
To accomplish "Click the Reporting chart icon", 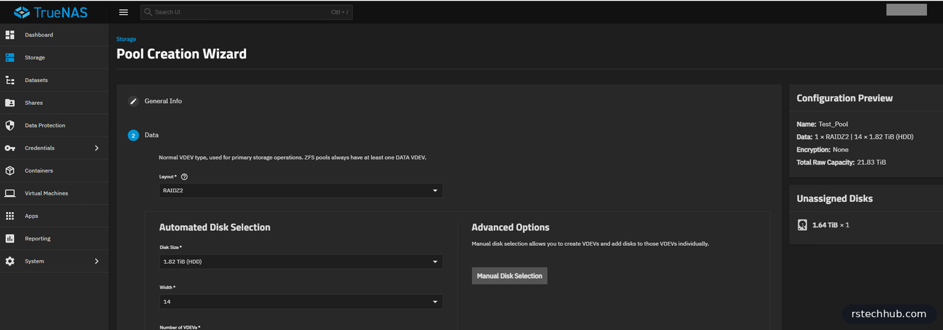I will click(10, 238).
